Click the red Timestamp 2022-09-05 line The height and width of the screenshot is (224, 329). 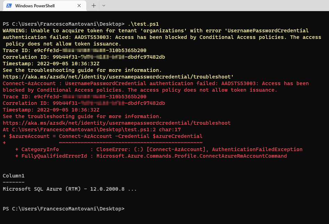point(51,110)
